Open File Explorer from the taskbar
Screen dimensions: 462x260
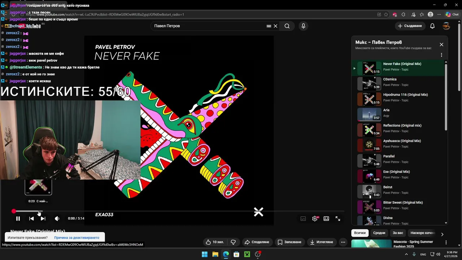[215, 254]
